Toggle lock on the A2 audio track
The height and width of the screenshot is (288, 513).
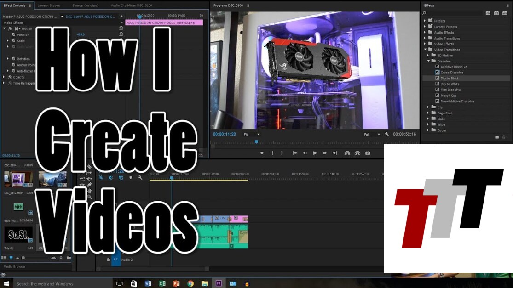109,260
